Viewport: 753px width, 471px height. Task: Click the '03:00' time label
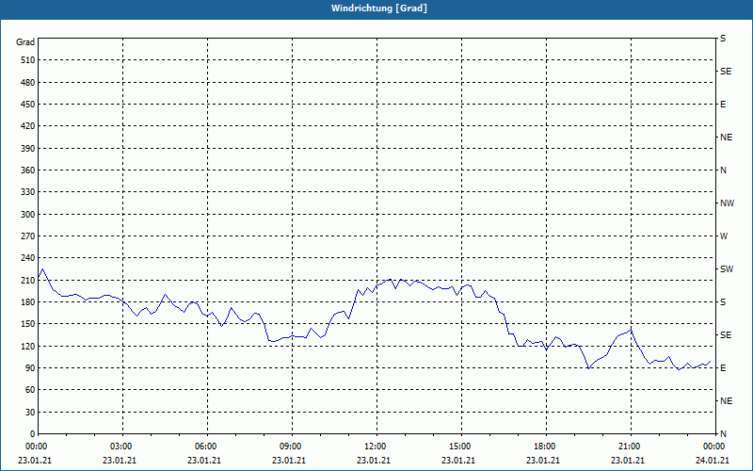pos(122,447)
